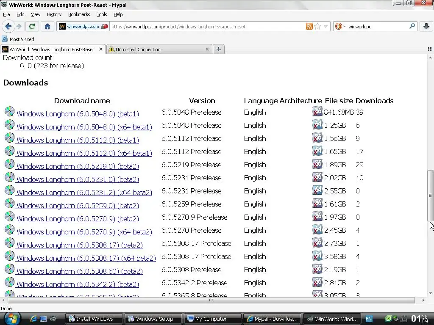The image size is (434, 325).
Task: Switch to Install Windows taskbar button
Action: point(94,319)
